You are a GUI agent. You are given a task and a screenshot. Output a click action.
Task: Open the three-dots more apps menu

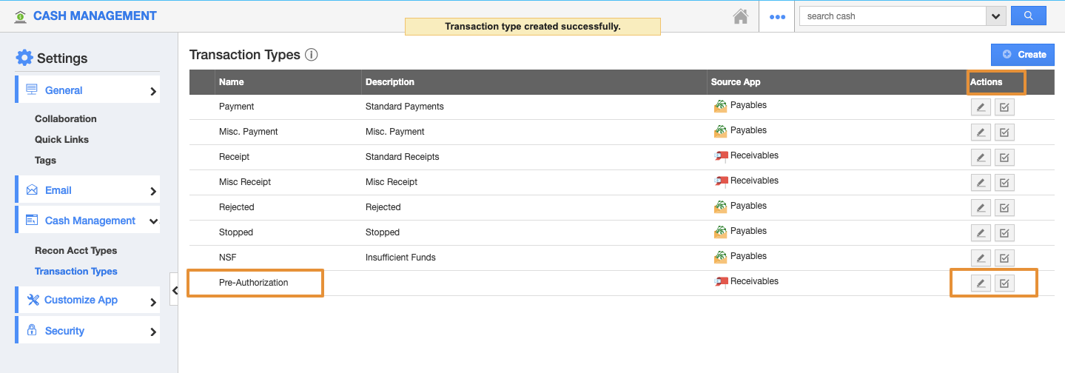click(x=777, y=16)
